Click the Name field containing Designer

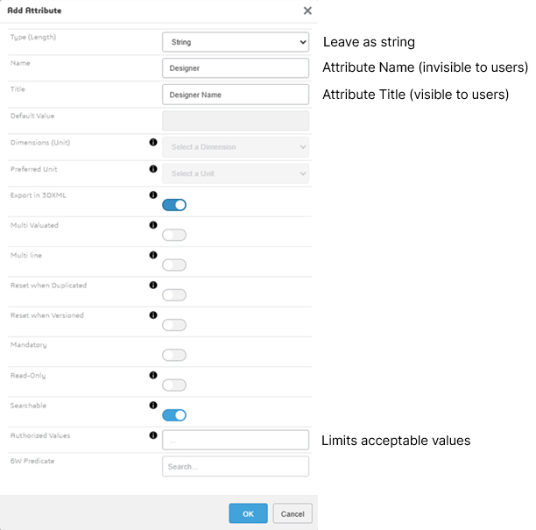tap(236, 67)
